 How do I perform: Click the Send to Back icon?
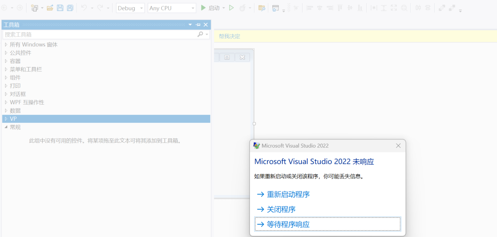(x=452, y=8)
